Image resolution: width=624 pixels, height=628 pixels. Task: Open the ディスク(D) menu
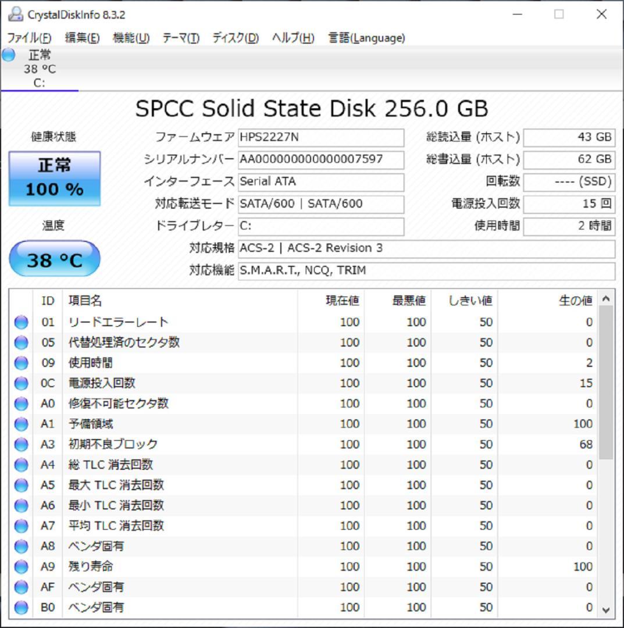tap(235, 38)
